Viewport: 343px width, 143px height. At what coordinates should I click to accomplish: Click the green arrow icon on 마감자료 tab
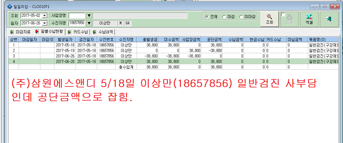12,32
